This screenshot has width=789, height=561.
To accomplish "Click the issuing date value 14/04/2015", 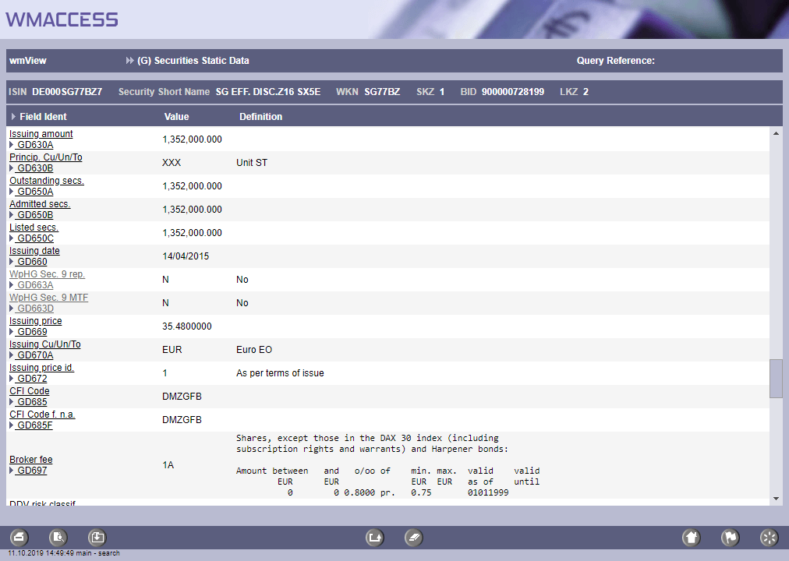I will coord(186,256).
